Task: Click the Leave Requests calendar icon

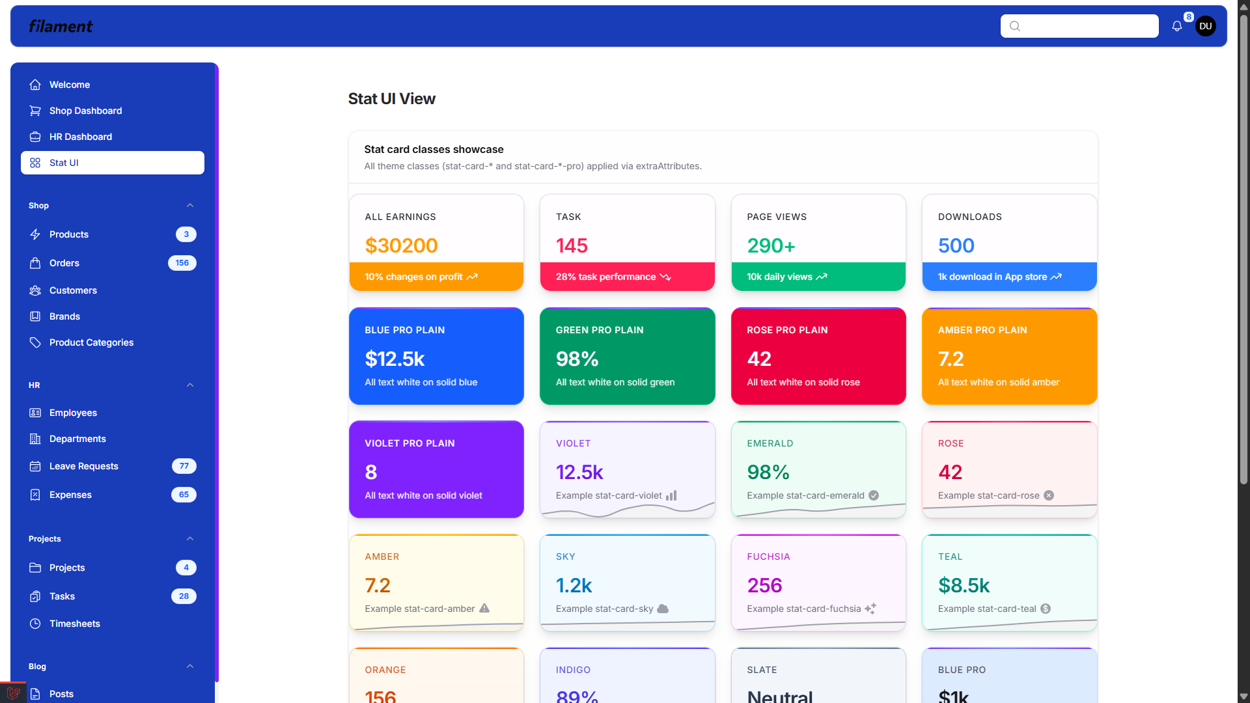Action: (x=35, y=466)
